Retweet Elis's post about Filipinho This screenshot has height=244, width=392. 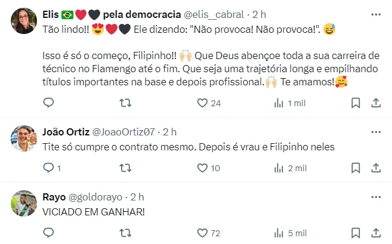click(x=126, y=103)
